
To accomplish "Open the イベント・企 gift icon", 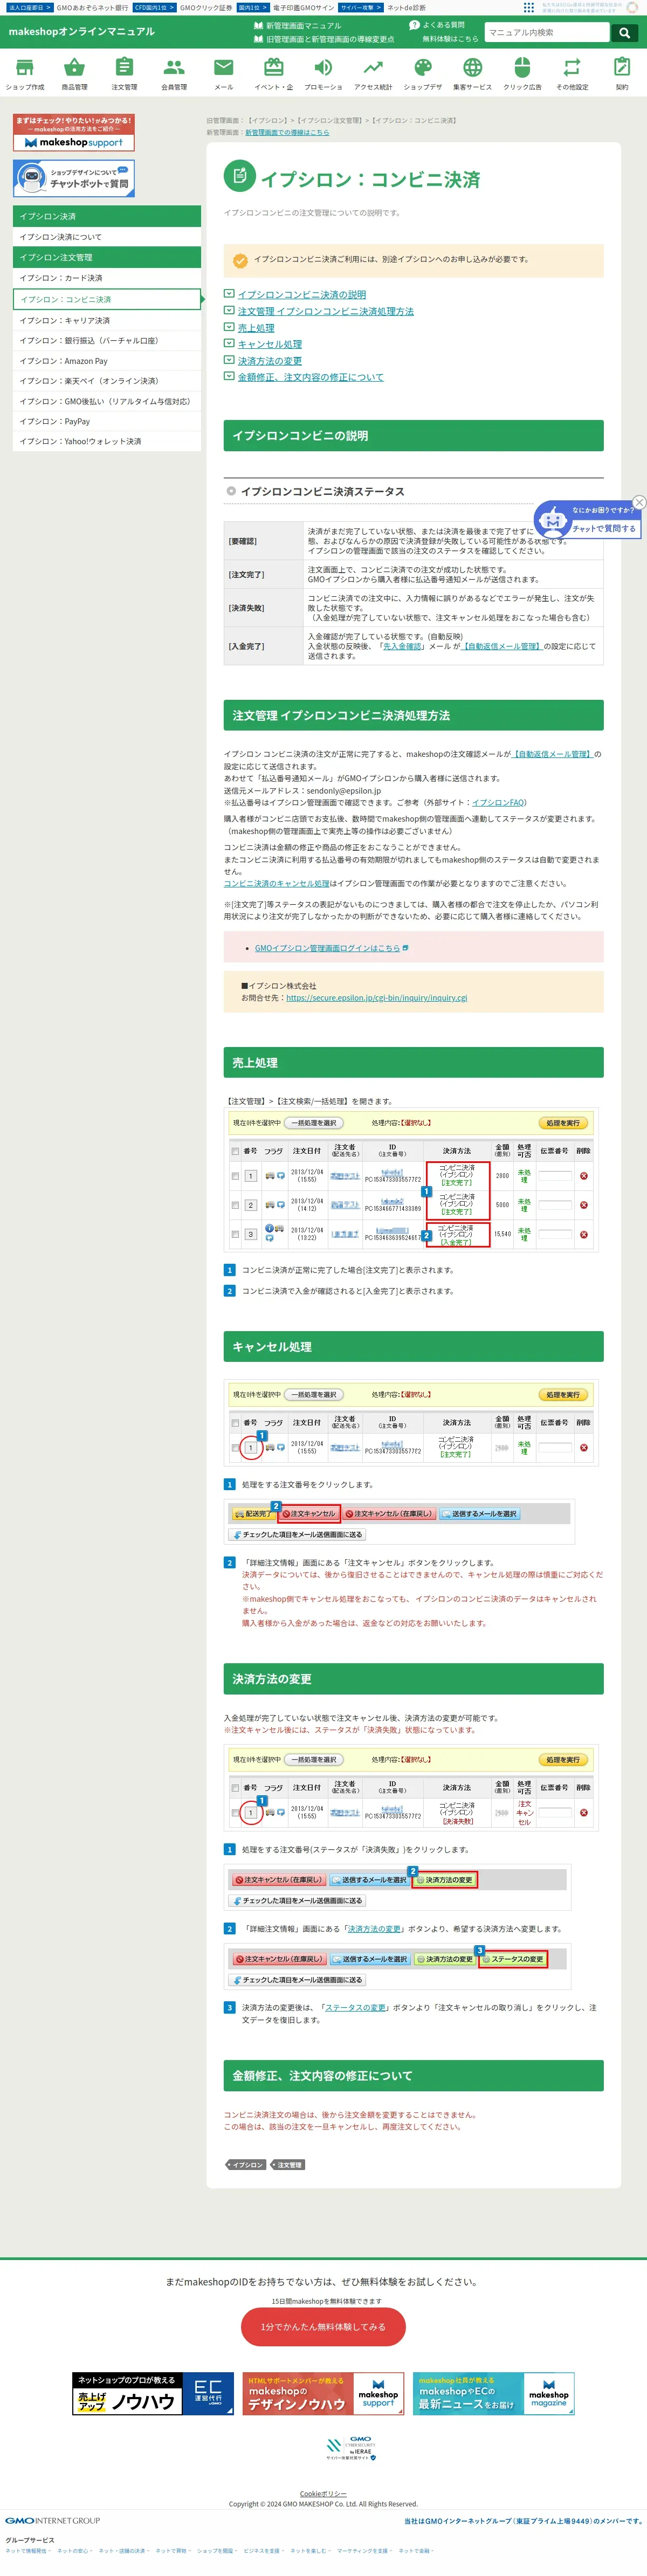I will (273, 68).
